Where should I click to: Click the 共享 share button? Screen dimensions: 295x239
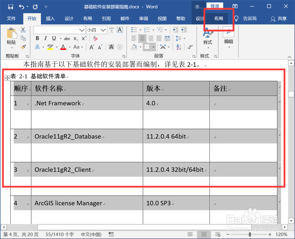click(279, 19)
